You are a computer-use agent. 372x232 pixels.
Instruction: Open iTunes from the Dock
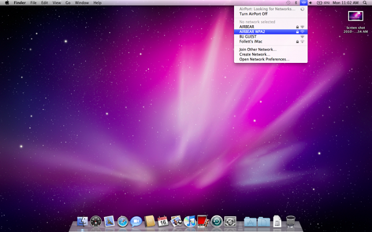[x=189, y=222]
